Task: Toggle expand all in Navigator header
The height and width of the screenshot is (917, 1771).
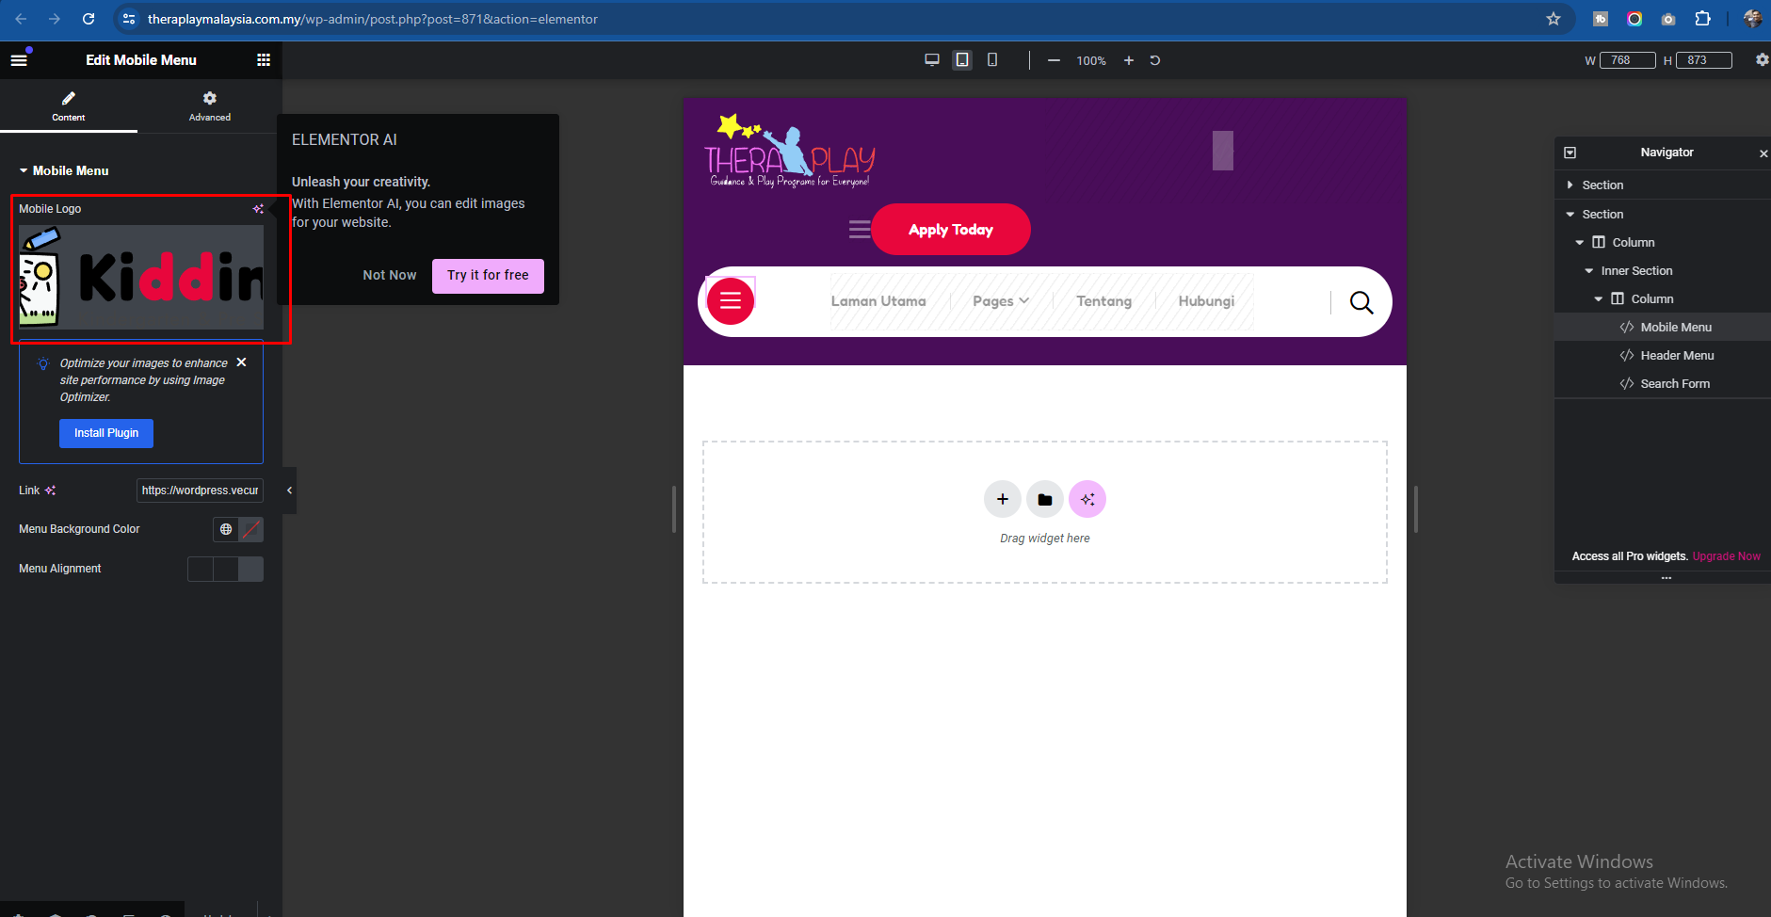Action: pos(1570,153)
